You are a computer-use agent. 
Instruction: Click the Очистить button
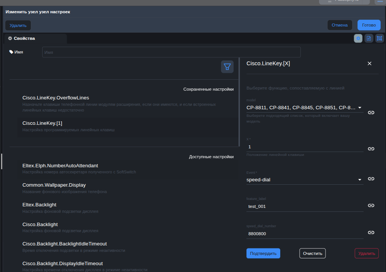312,253
